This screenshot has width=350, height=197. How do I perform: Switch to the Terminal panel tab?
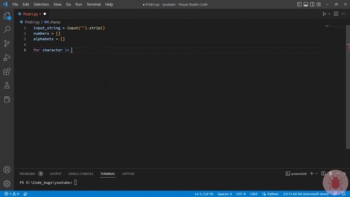point(108,173)
